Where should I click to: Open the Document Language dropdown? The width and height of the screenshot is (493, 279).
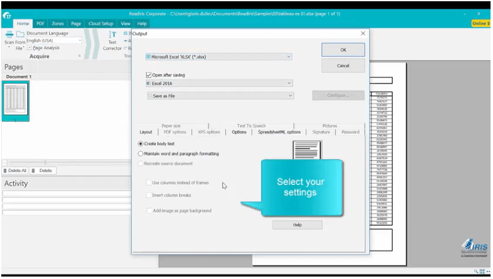pyautogui.click(x=54, y=41)
